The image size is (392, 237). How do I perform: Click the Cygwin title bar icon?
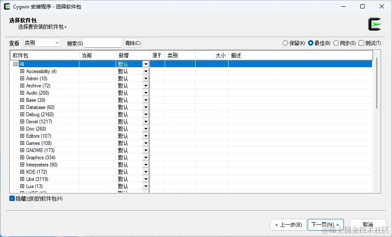click(7, 6)
